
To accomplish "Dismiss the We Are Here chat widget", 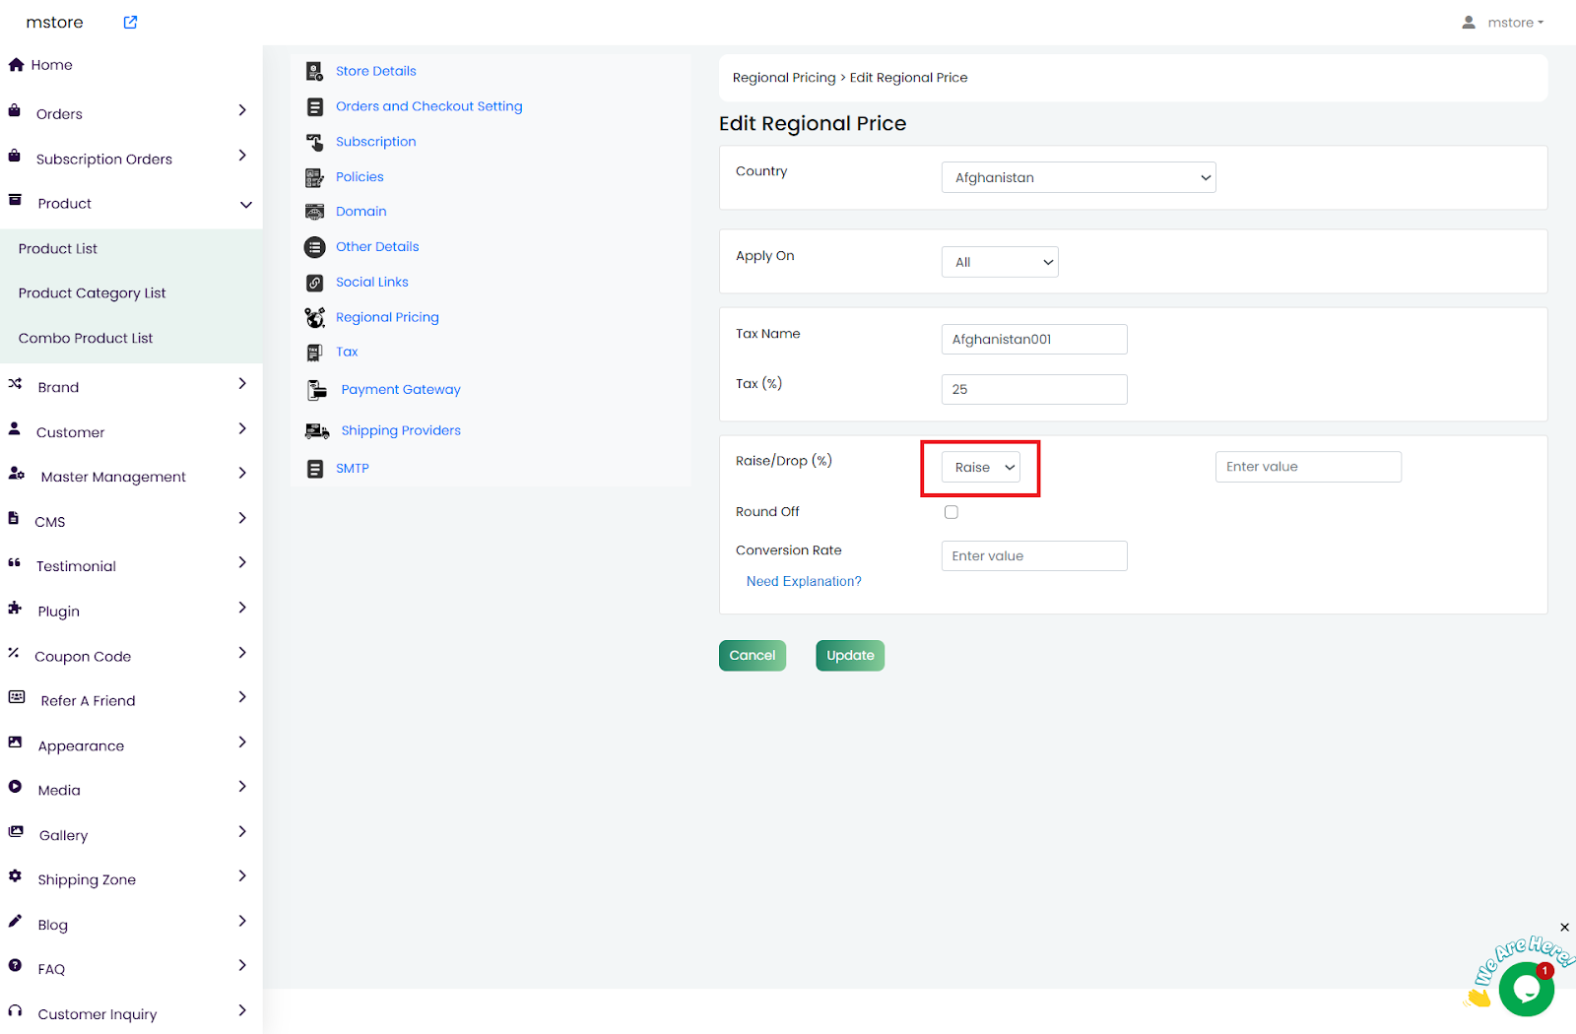I will 1564,928.
